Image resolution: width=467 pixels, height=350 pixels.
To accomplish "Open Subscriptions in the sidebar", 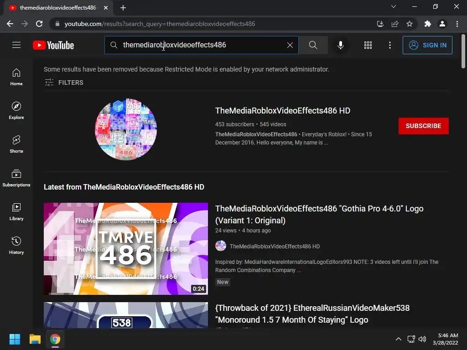I will (x=16, y=178).
